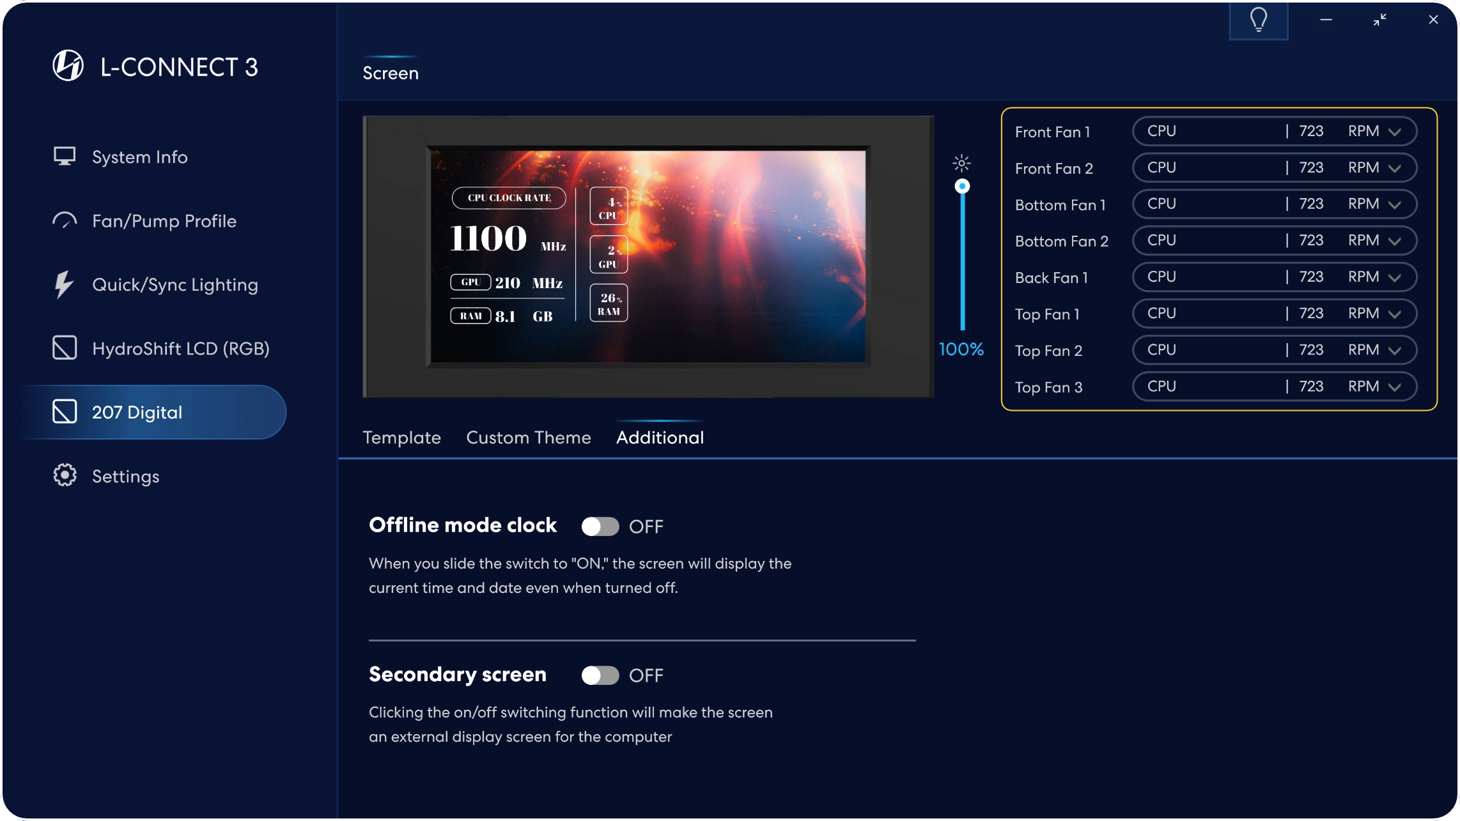This screenshot has height=821, width=1460.
Task: Click the Settings gear icon
Action: 65,475
